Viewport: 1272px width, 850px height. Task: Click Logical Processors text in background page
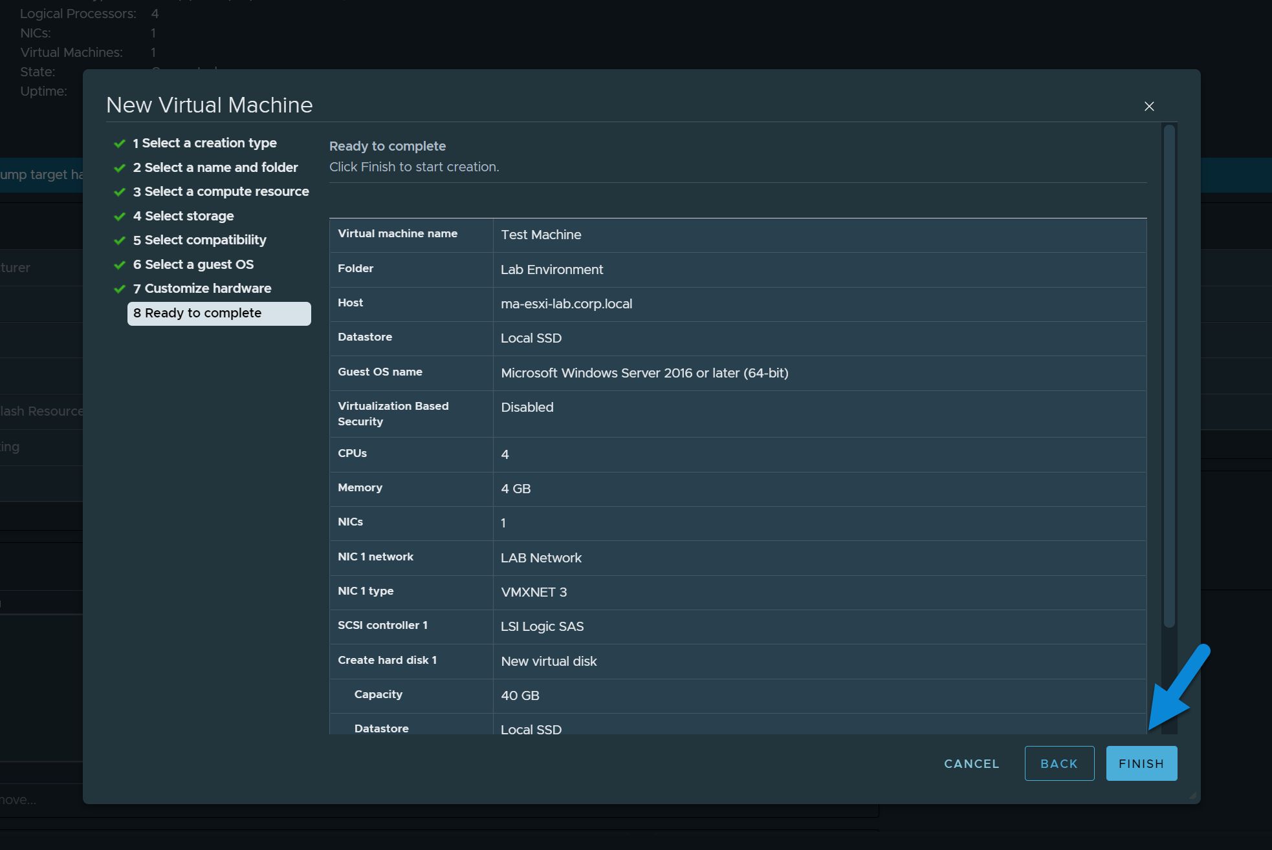(78, 14)
